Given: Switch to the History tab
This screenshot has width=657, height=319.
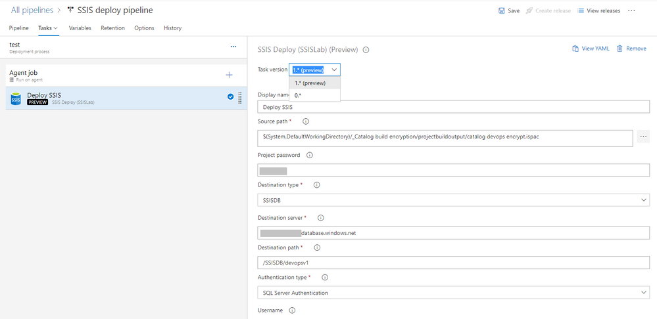Looking at the screenshot, I should coord(172,28).
